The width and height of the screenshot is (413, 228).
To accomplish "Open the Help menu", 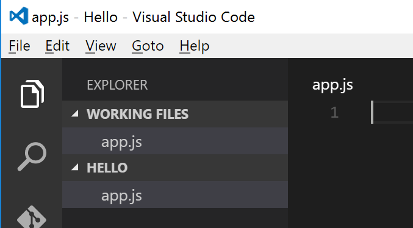I will (x=195, y=46).
